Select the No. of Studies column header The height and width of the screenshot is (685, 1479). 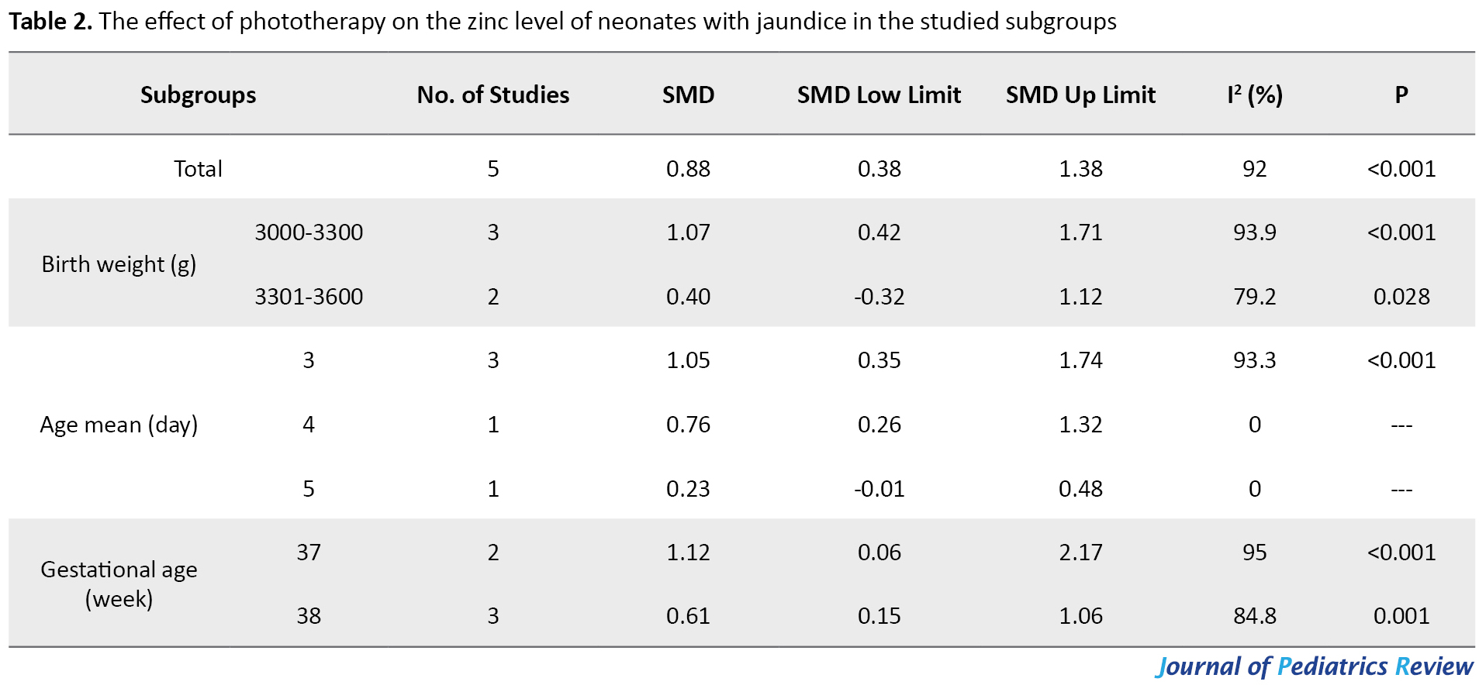click(x=492, y=95)
